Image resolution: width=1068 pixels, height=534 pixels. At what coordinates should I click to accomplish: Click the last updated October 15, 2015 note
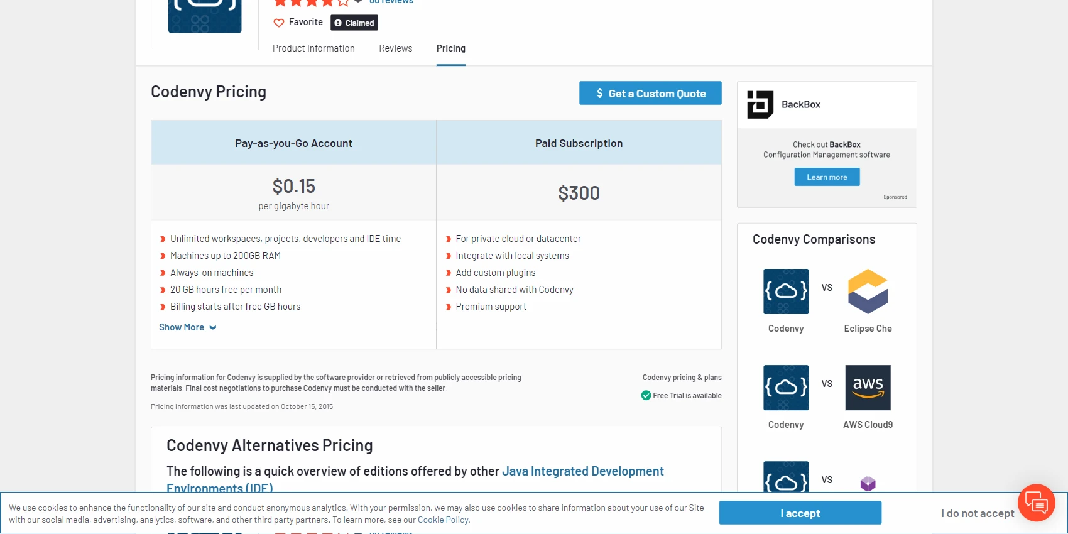pyautogui.click(x=242, y=406)
